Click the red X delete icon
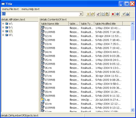Image resolution: width=136 pixels, height=118 pixels. tap(113, 14)
